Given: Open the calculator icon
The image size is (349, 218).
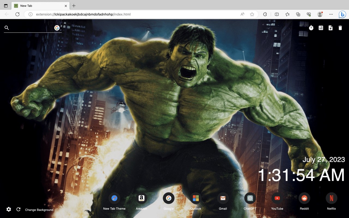Looking at the screenshot, I should point(321,28).
